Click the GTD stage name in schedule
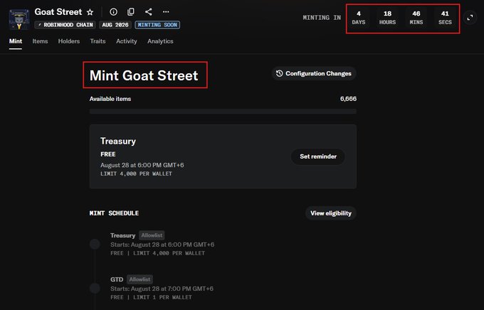Viewport: 484px width, 310px height. point(117,279)
